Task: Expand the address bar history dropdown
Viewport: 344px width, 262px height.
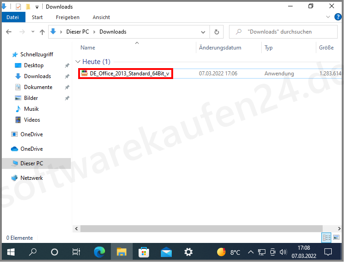Action: (203, 32)
